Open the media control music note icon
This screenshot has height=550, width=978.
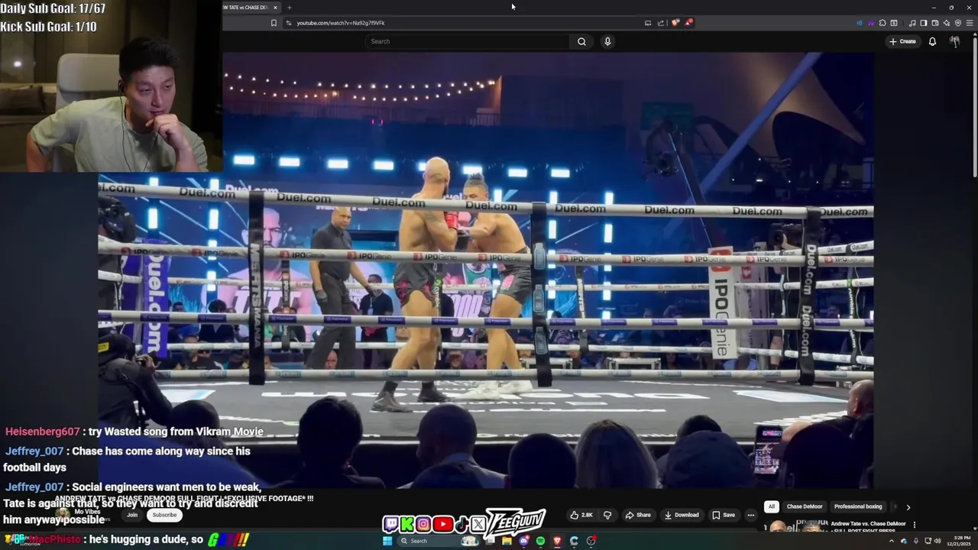point(912,23)
